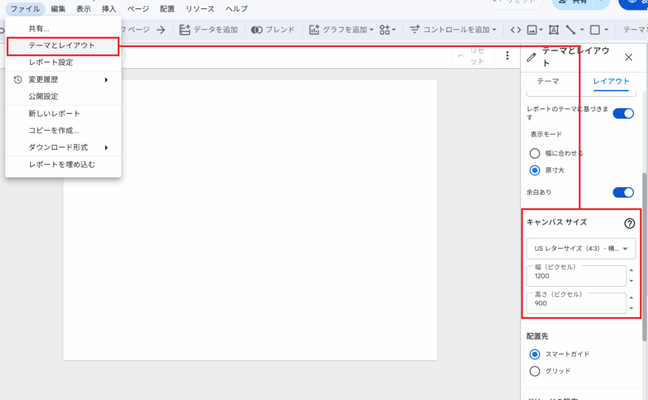Click the キャンバス サイズ help icon
The image size is (648, 400).
pyautogui.click(x=630, y=223)
